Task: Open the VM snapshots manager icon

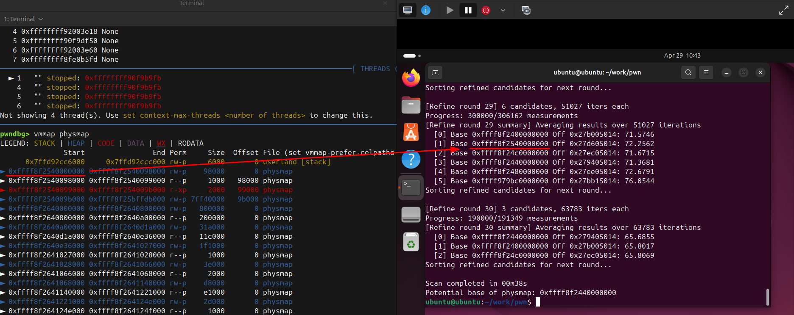Action: point(526,10)
